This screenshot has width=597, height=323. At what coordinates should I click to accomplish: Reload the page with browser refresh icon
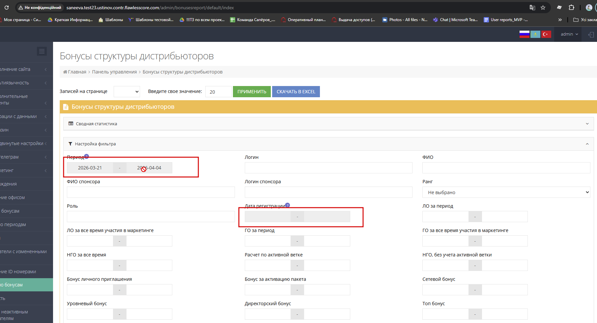[x=7, y=7]
